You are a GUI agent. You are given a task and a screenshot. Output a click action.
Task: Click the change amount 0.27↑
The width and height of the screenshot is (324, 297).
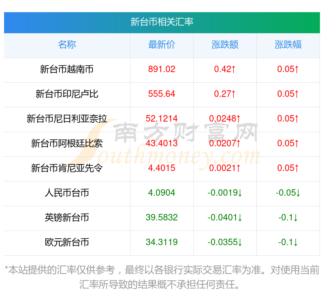(225, 94)
